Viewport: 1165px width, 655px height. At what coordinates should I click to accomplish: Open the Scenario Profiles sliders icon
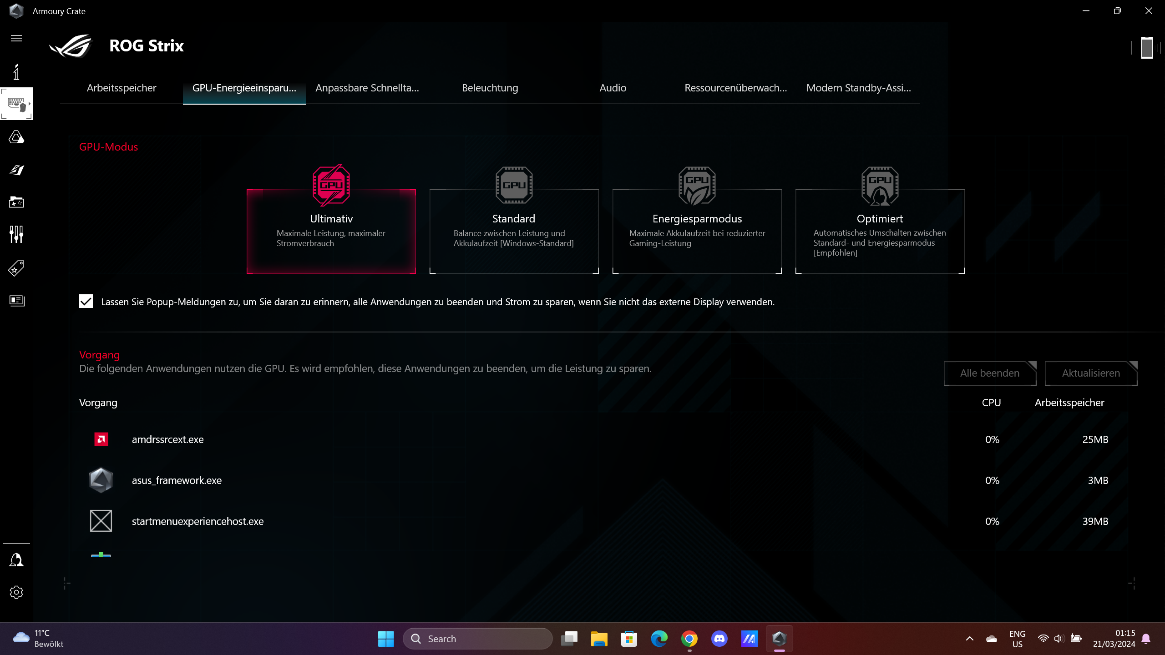coord(16,234)
